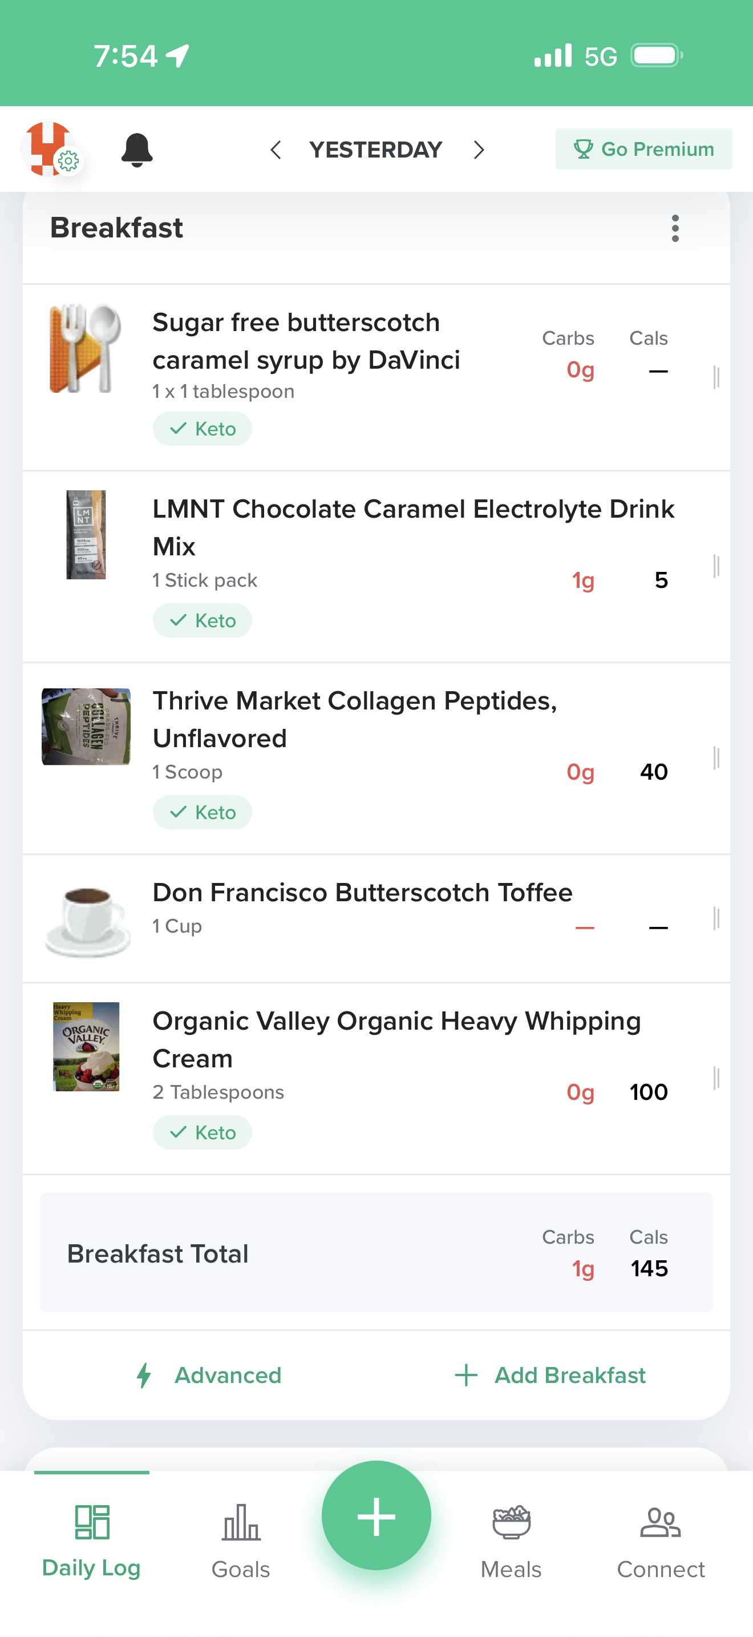The height and width of the screenshot is (1637, 753).
Task: Go to previous day arrow
Action: tap(276, 150)
